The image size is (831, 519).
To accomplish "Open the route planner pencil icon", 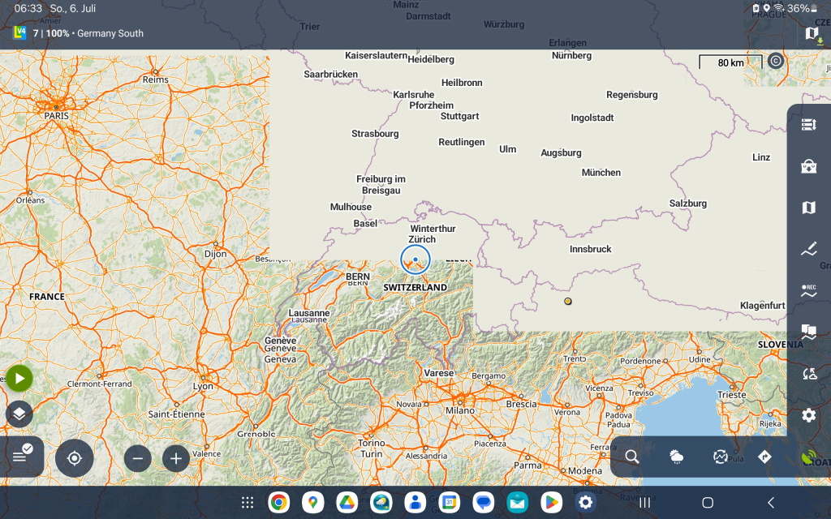I will point(808,250).
